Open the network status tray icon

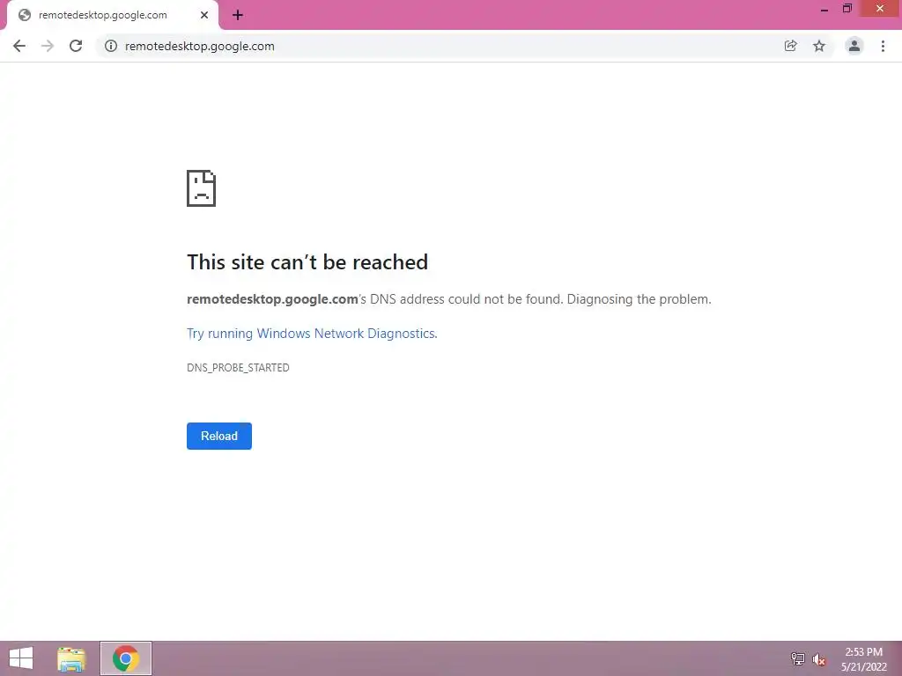coord(798,658)
